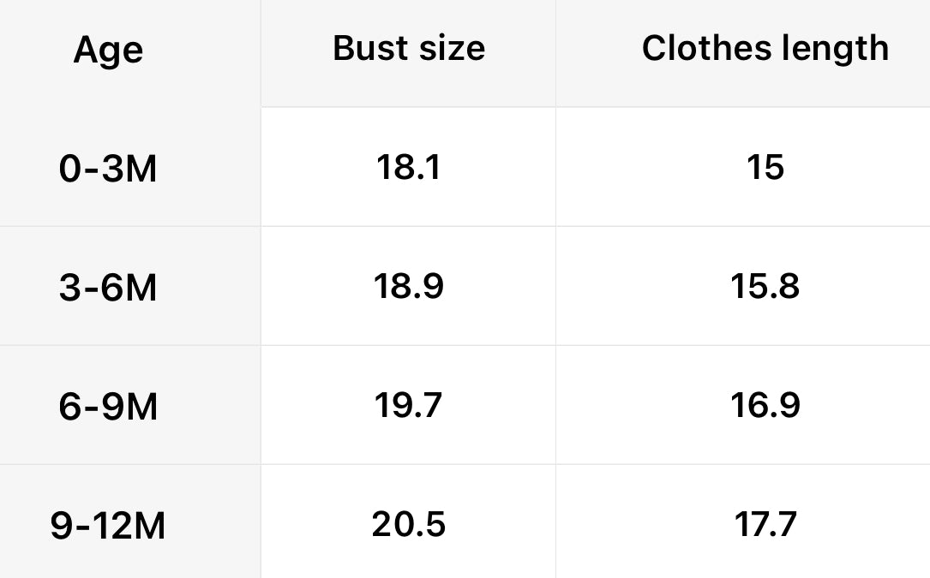Click the clothes length value 15.8
The image size is (930, 578).
765,286
